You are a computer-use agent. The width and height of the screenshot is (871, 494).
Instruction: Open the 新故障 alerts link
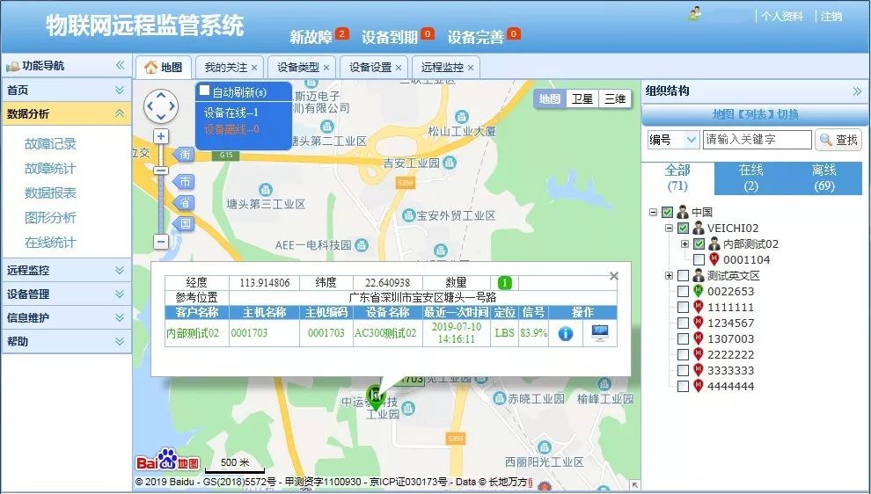point(311,37)
